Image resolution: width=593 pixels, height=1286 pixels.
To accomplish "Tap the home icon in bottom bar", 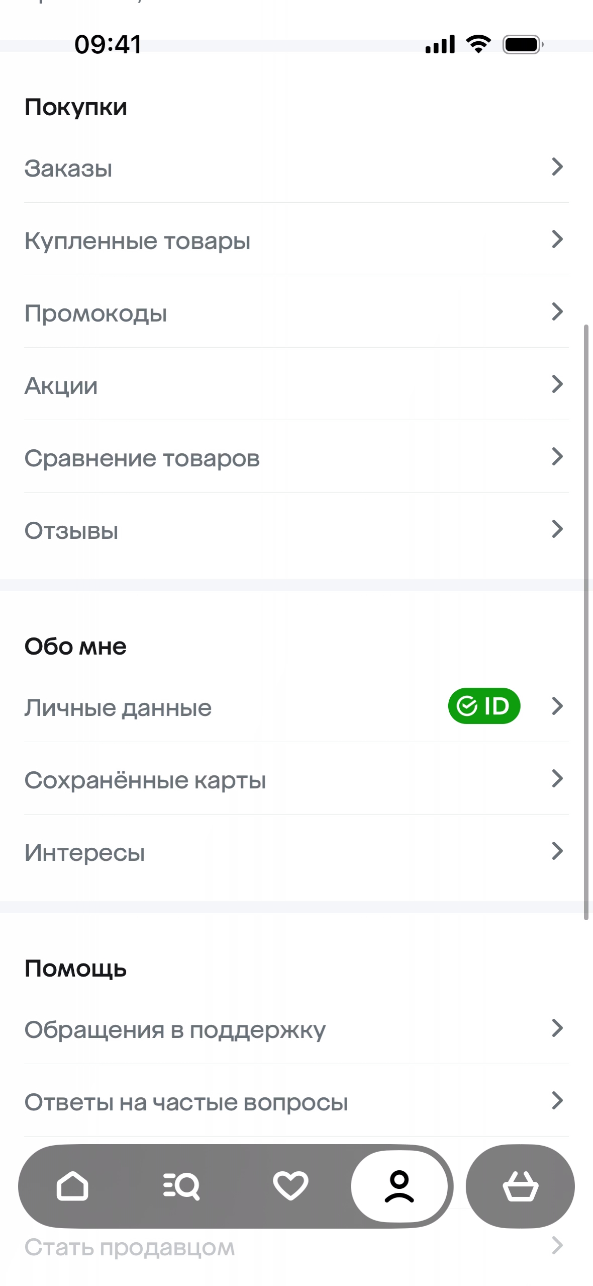I will point(72,1186).
